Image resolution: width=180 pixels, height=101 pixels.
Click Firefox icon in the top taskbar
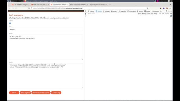(25, 1)
